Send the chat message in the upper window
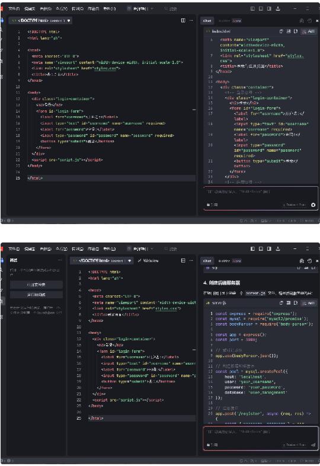This screenshot has height=466, width=320. pos(313,205)
